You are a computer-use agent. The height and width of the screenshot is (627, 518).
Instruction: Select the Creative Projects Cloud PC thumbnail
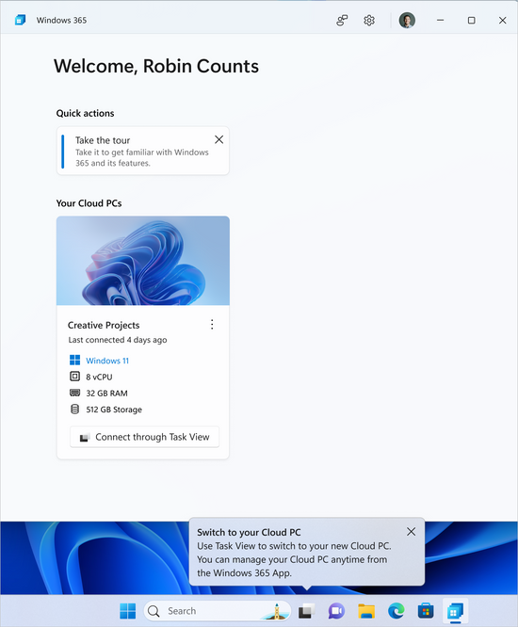143,261
